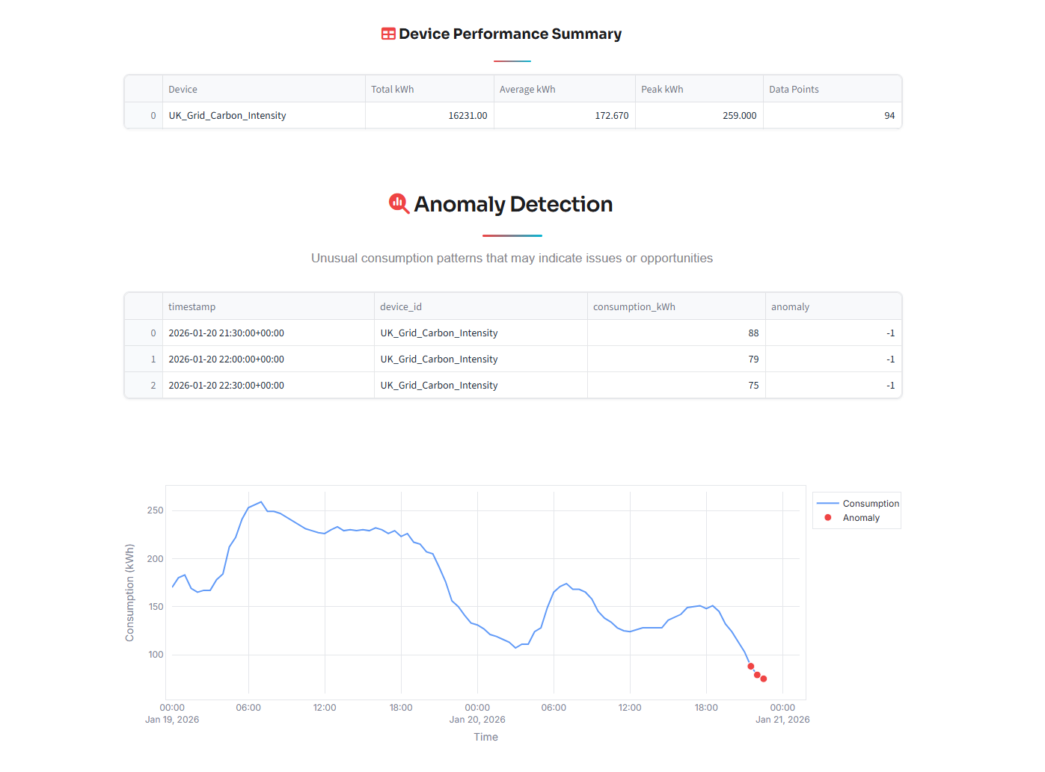Click the Time x-axis title

(485, 737)
